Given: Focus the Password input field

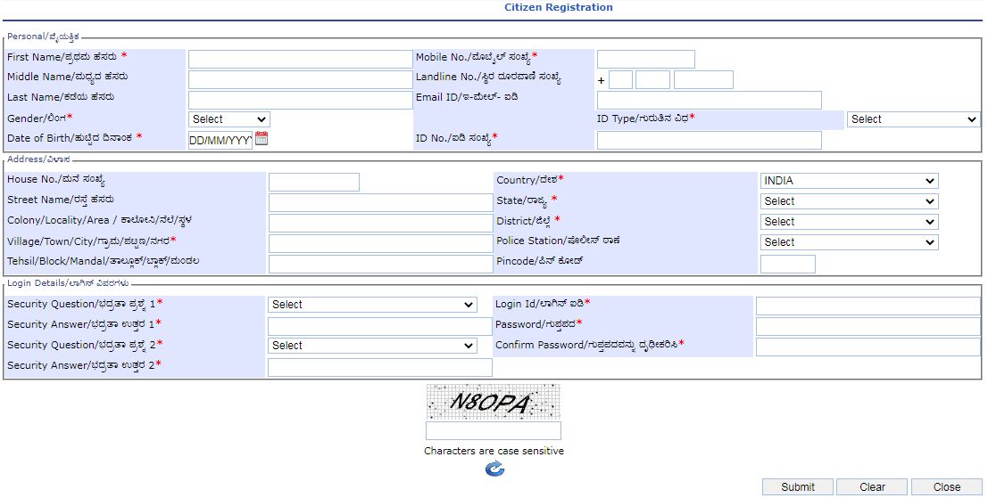Looking at the screenshot, I should point(868,326).
